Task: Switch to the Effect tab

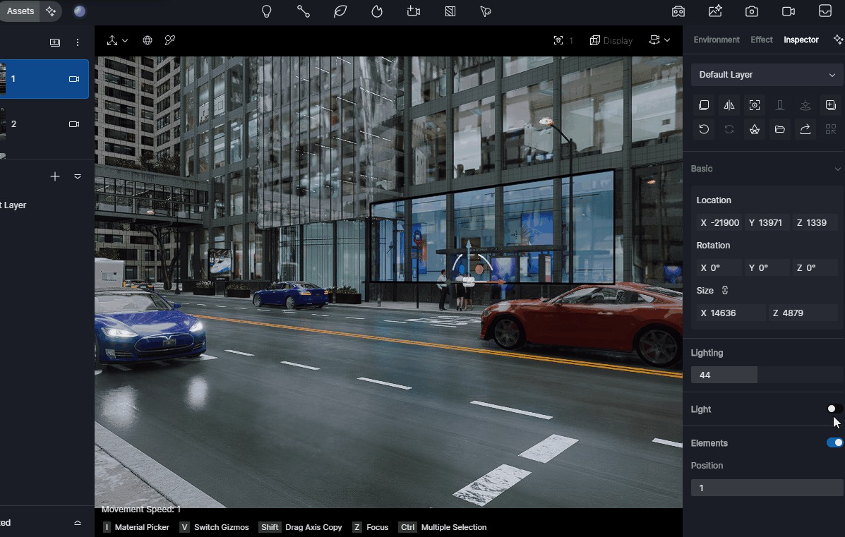Action: coord(762,40)
